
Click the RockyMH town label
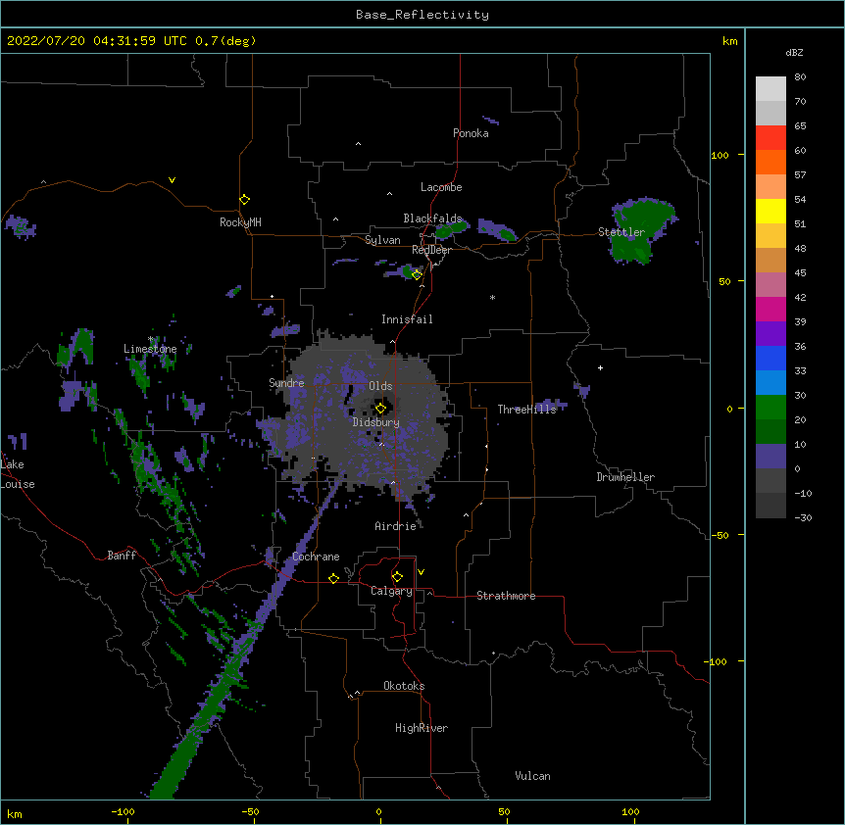[x=240, y=222]
